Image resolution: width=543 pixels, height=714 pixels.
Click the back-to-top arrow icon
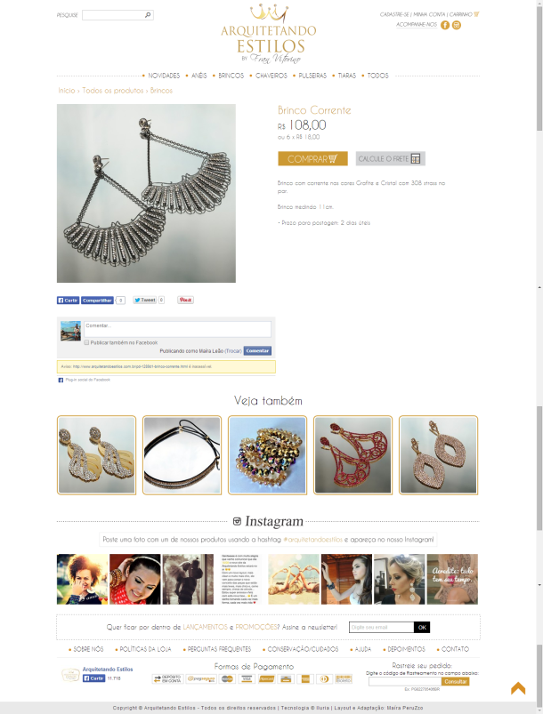[x=518, y=687]
